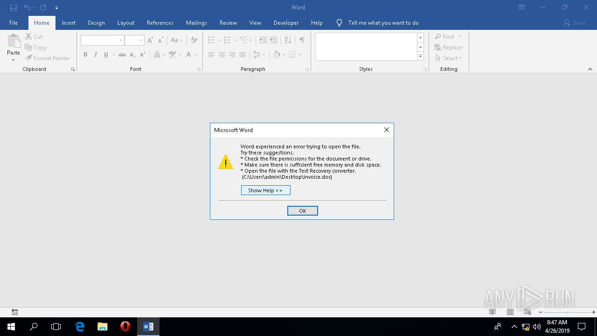Viewport: 597px width, 336px height.
Task: Open the font name combo box
Action: coord(103,40)
